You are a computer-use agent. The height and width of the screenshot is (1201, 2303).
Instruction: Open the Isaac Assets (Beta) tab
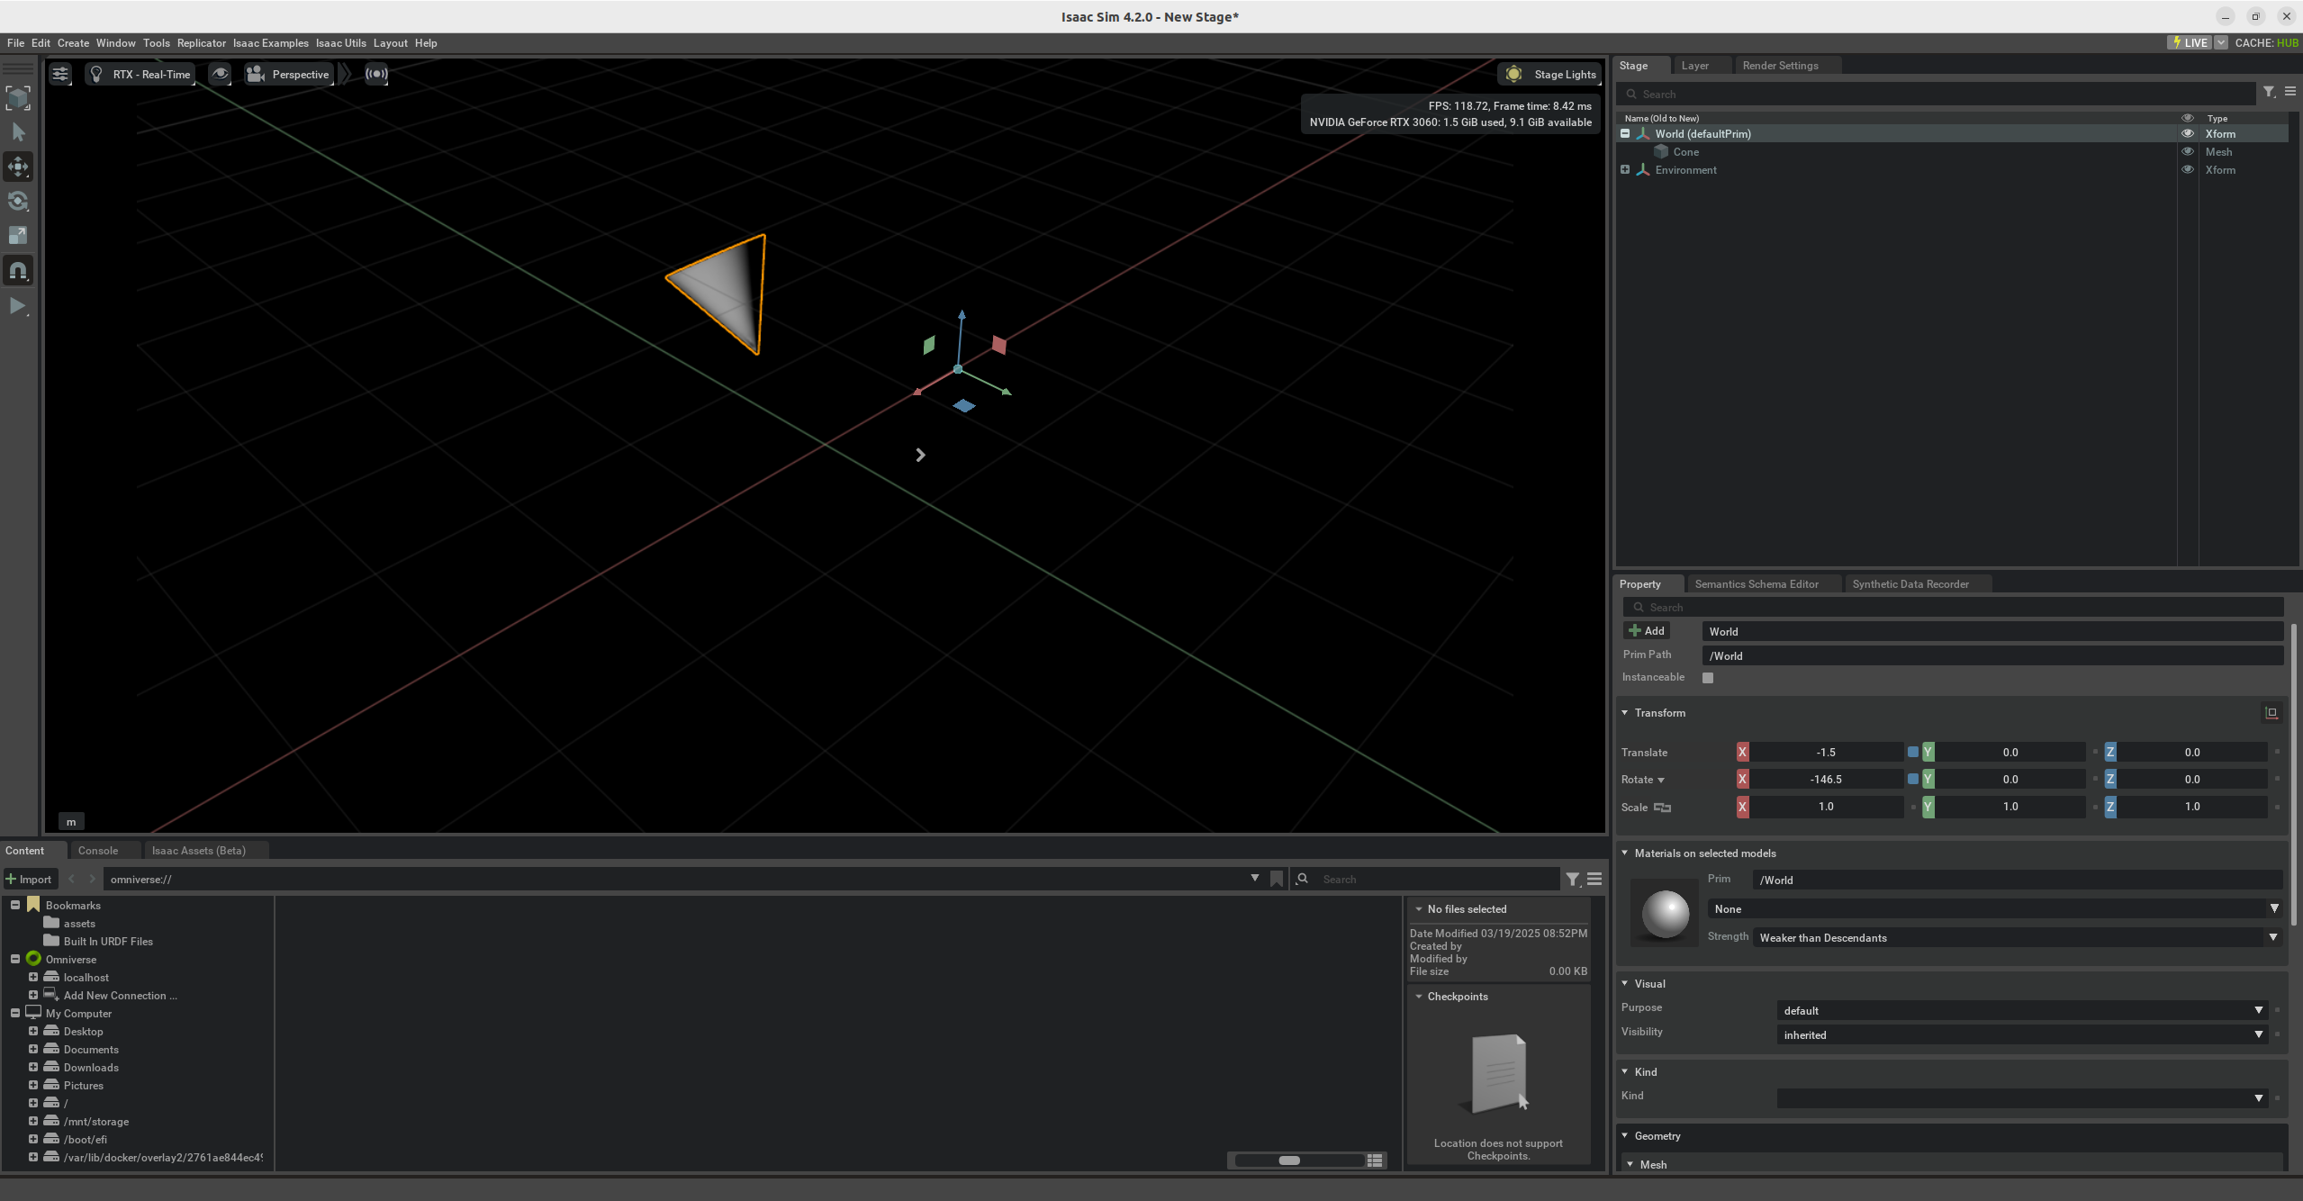point(198,851)
